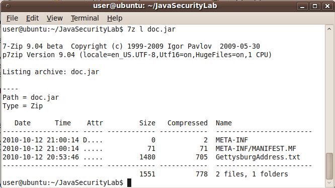Click the window title text user@ubuntu
335x188 pixels.
click(155, 6)
